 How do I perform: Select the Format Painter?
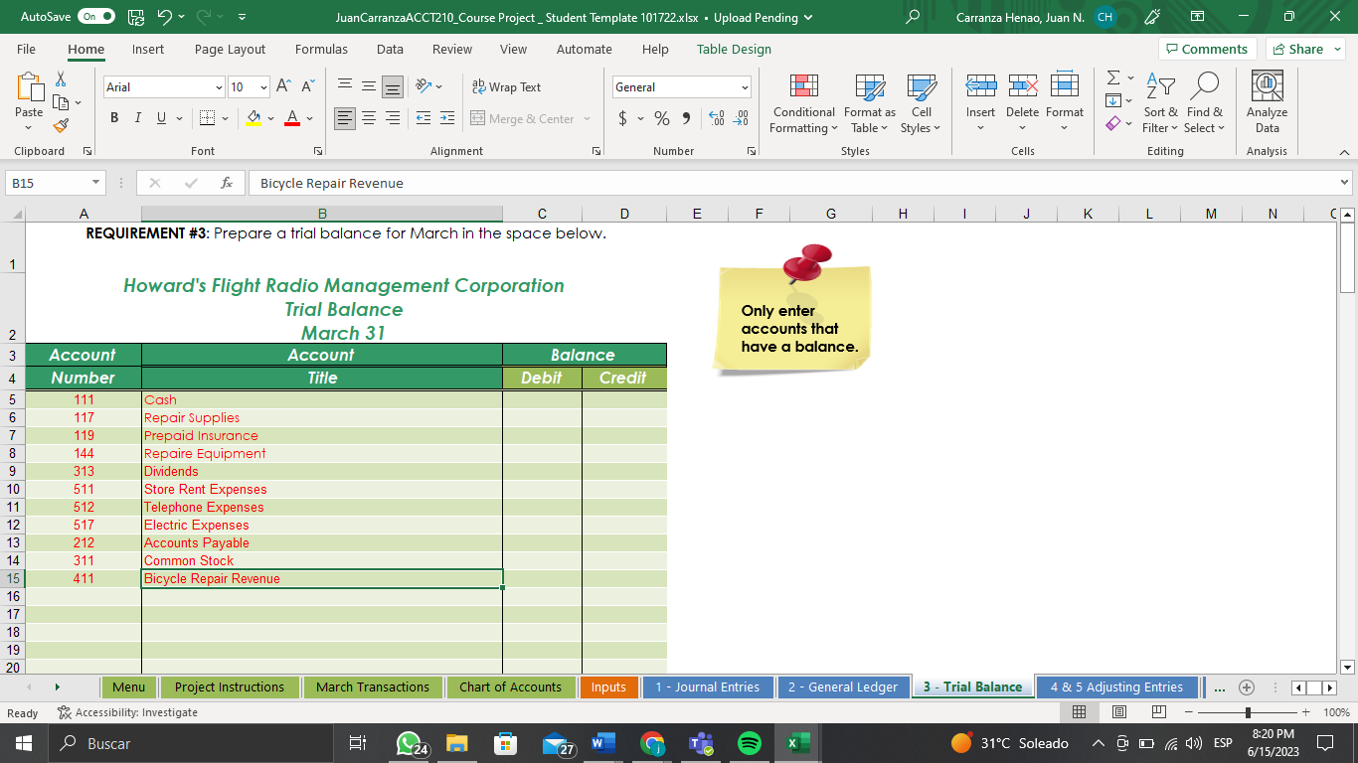[x=60, y=125]
